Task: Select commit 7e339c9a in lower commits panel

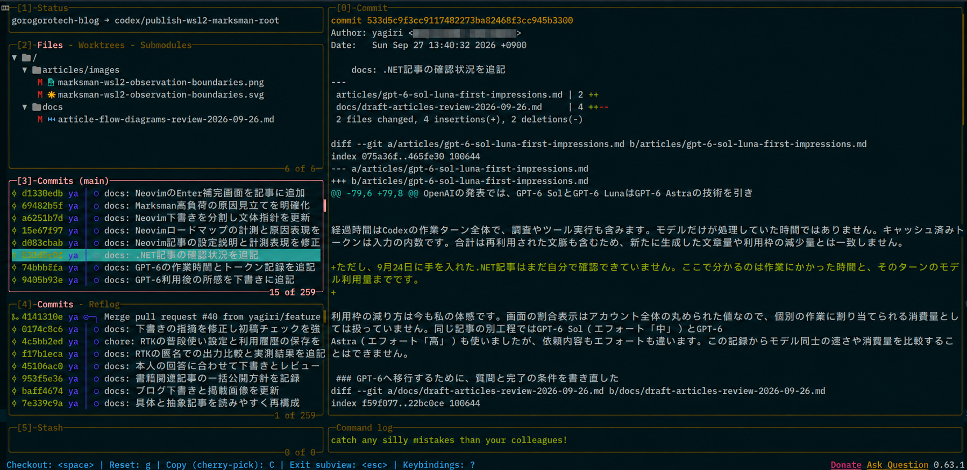Action: 166,403
